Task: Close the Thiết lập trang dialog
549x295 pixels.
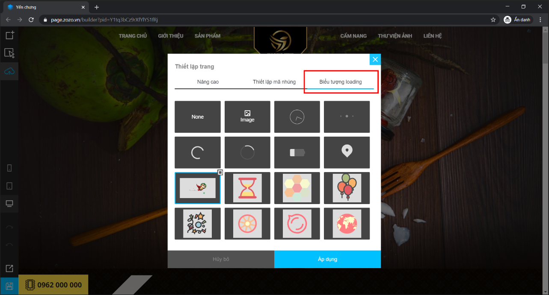Action: tap(375, 59)
